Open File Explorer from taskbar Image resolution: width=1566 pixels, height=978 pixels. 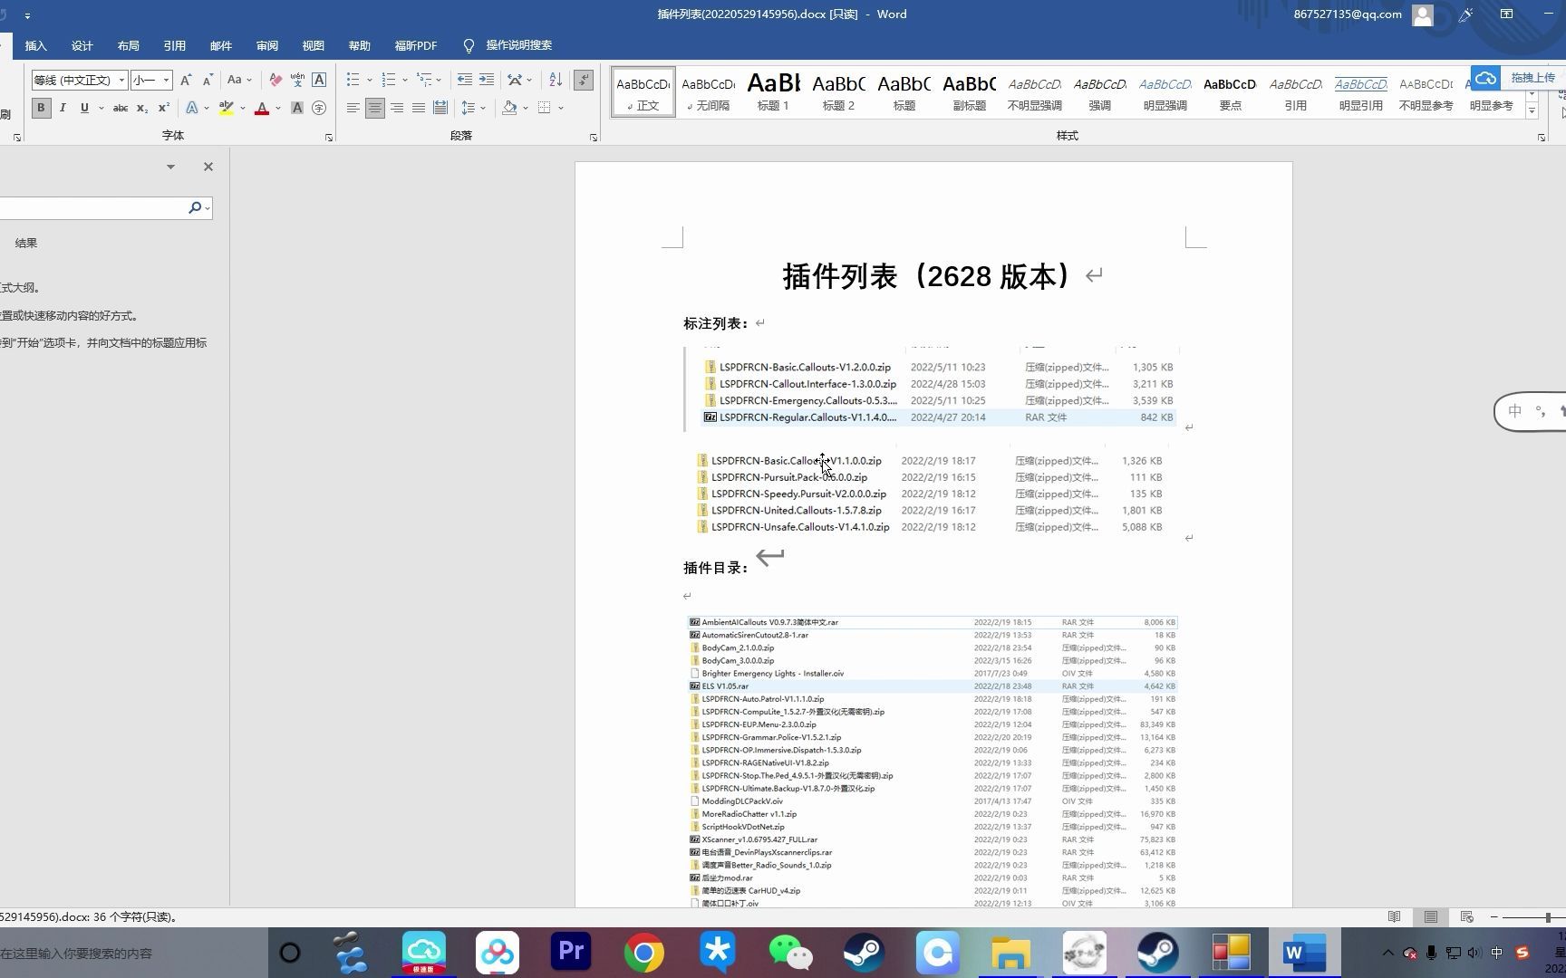coord(1010,953)
